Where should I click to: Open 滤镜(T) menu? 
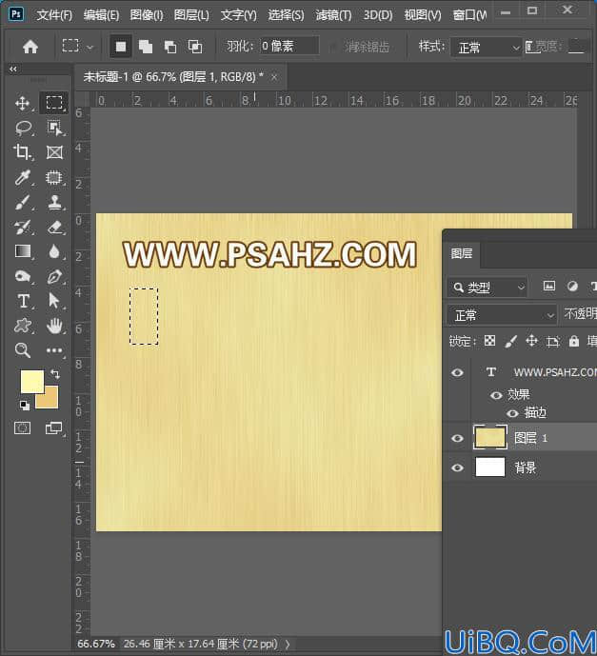(333, 15)
